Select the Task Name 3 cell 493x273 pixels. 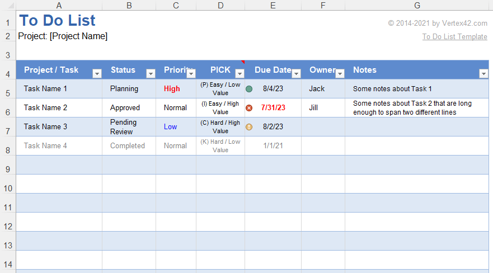tap(59, 126)
